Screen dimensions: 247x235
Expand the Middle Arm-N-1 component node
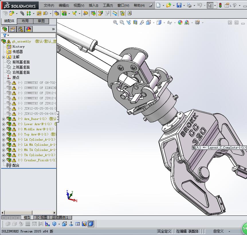coord(3,129)
